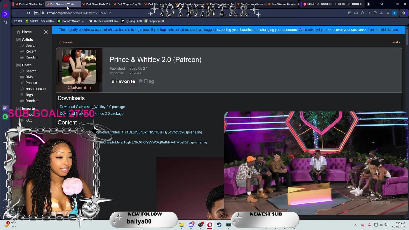The image size is (409, 230).
Task: Close the kemono sidebar with X
Action: coord(46,32)
